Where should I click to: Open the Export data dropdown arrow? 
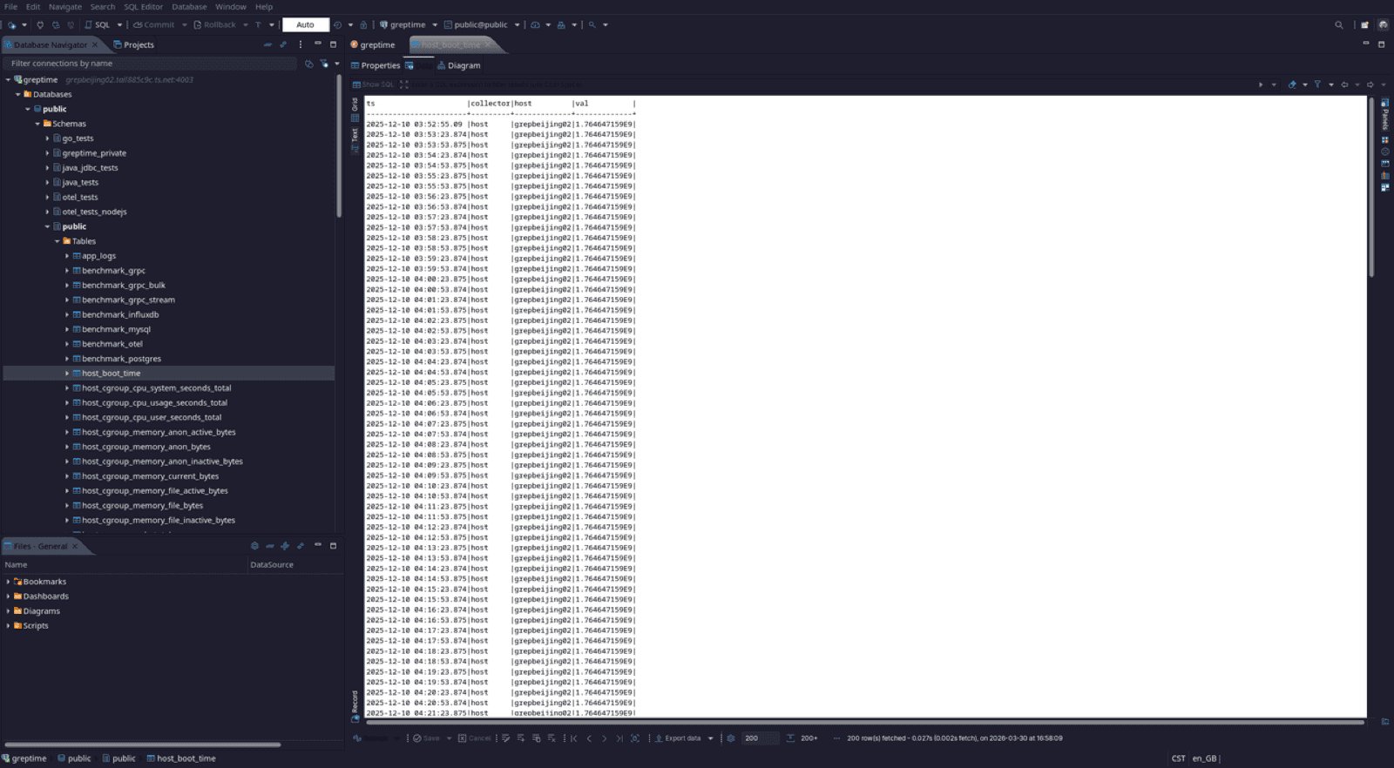click(711, 738)
